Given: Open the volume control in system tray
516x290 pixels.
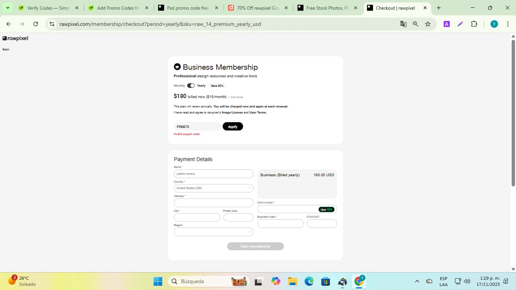Looking at the screenshot, I should (x=467, y=281).
